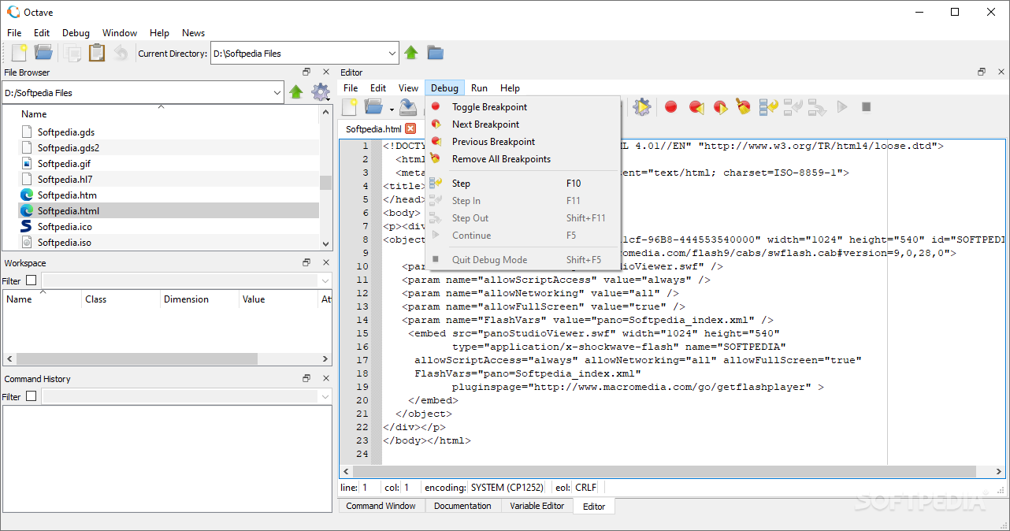The height and width of the screenshot is (531, 1010).
Task: Create new file from Editor toolbar
Action: pos(350,106)
